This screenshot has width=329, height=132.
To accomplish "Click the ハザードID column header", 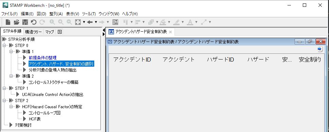I will pos(220,60).
